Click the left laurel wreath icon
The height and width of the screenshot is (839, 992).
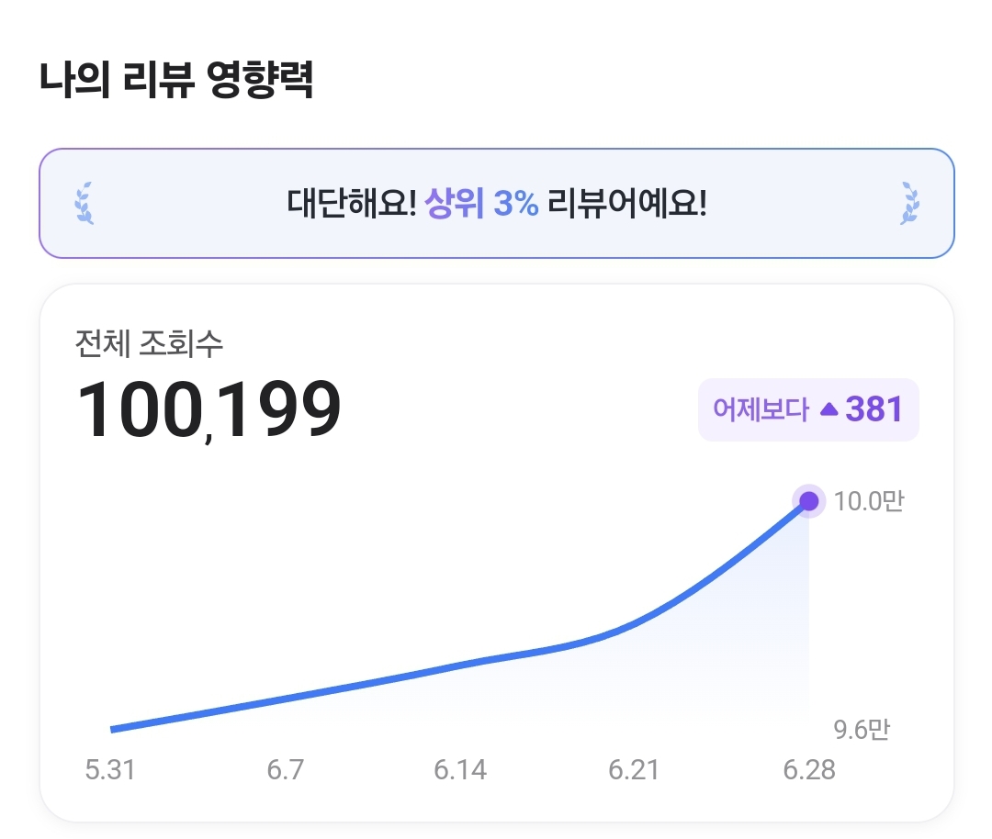tap(85, 203)
